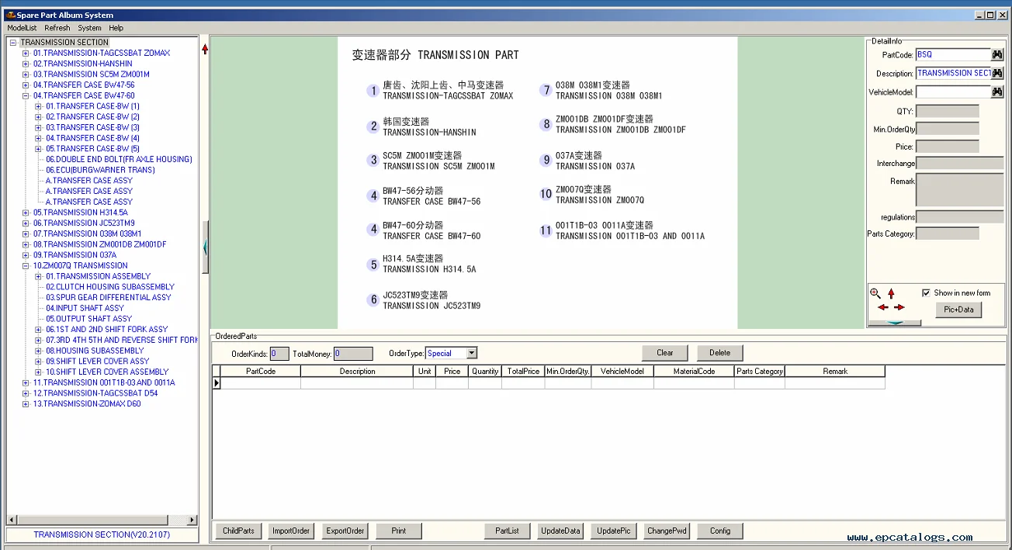This screenshot has width=1012, height=550.
Task: Click the magnifier zoom-in icon
Action: point(875,293)
